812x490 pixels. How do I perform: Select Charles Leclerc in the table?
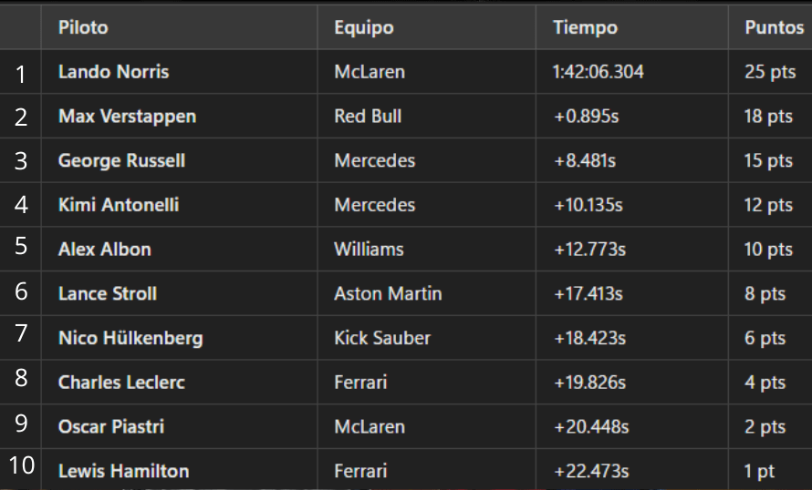point(121,383)
